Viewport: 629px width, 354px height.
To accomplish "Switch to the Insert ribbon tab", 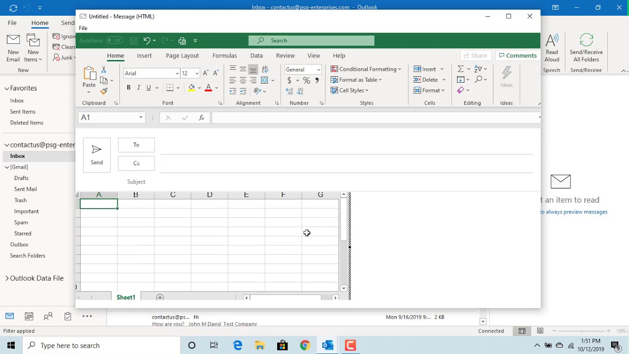I will click(144, 56).
